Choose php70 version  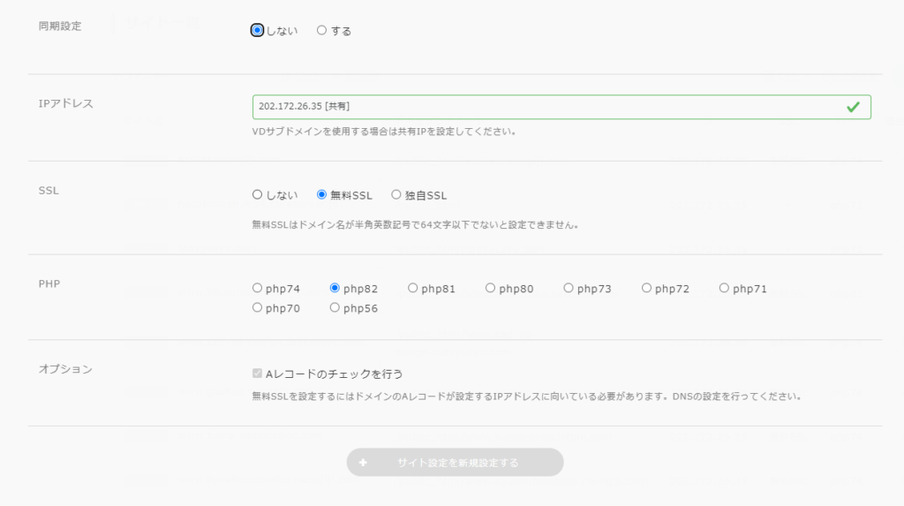click(258, 308)
